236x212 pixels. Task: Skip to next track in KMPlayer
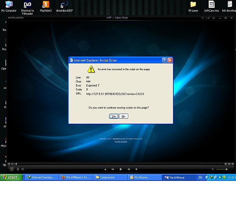(129, 169)
